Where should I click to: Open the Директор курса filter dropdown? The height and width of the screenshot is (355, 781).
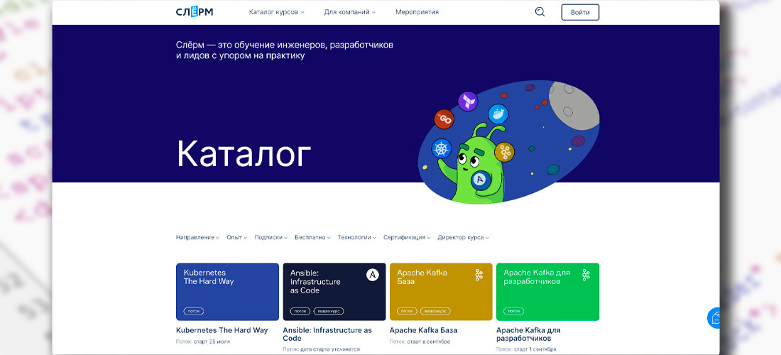[463, 238]
